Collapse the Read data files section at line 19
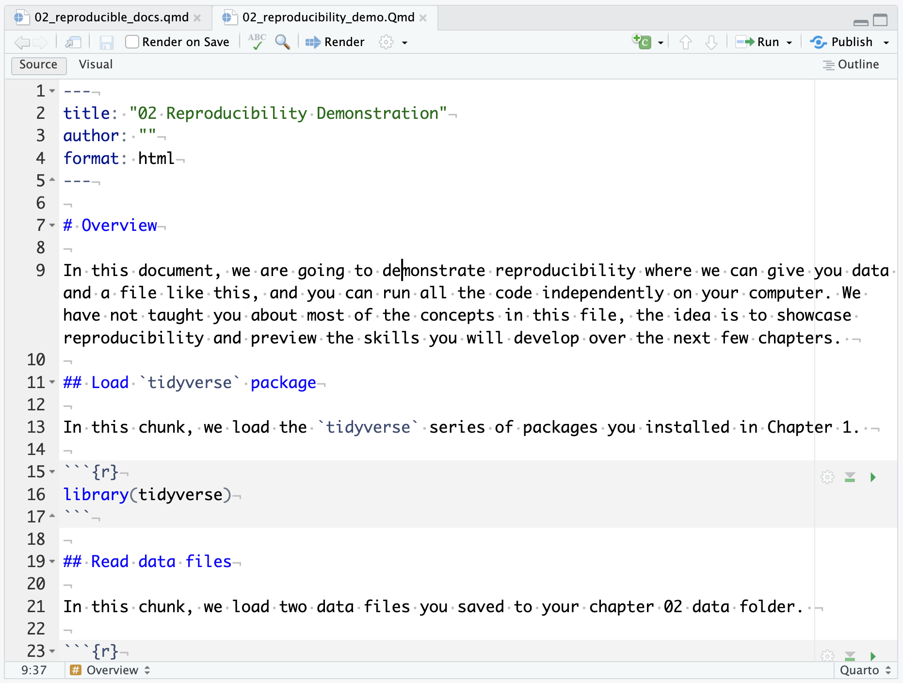The width and height of the screenshot is (903, 683). click(52, 561)
